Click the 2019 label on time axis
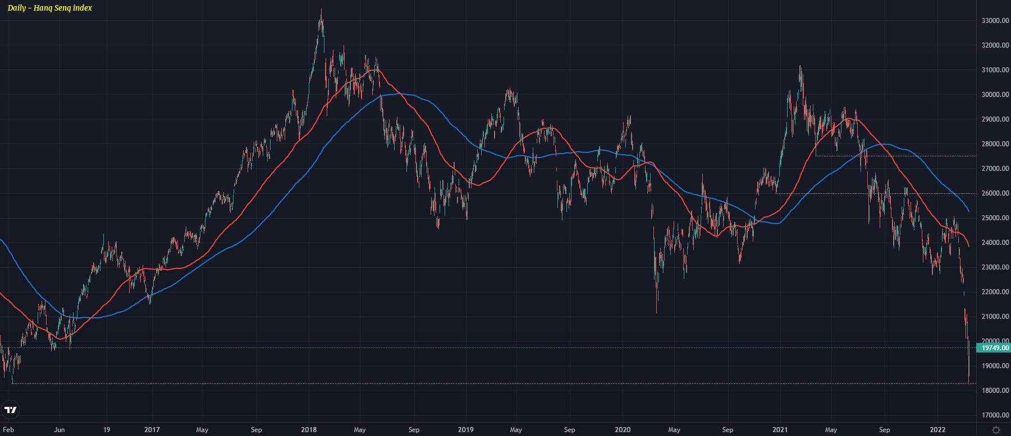The width and height of the screenshot is (1011, 436). click(466, 430)
